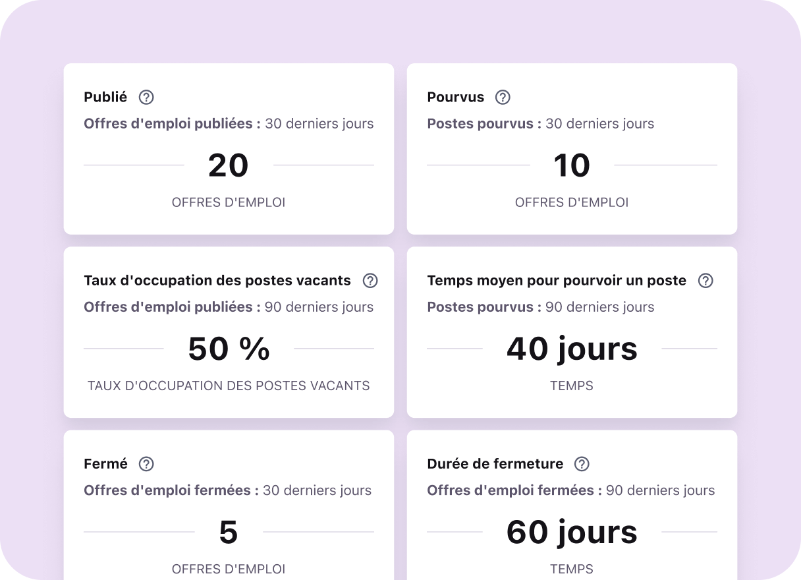Click the question mark icon next to Pourvus
801x580 pixels.
pyautogui.click(x=502, y=97)
